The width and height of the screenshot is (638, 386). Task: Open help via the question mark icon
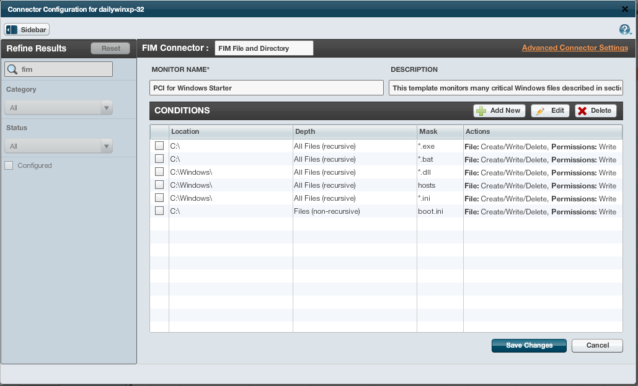624,29
